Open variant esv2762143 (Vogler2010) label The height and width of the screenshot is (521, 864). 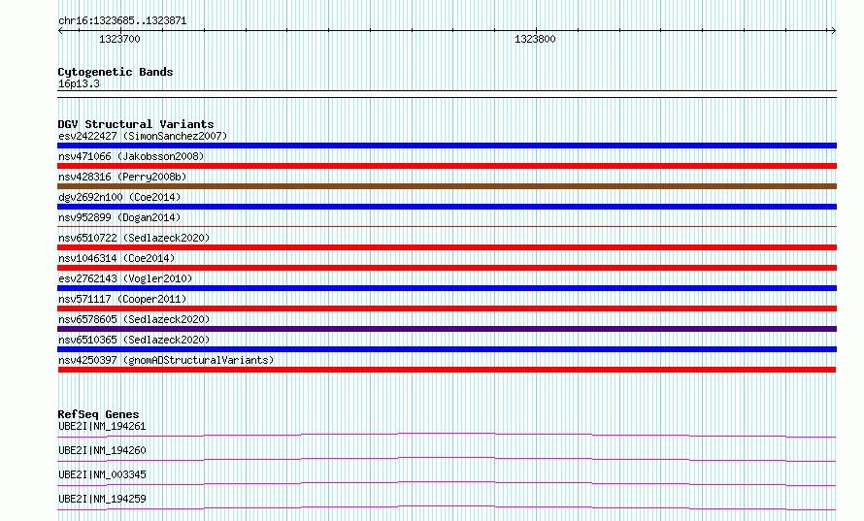coord(125,278)
